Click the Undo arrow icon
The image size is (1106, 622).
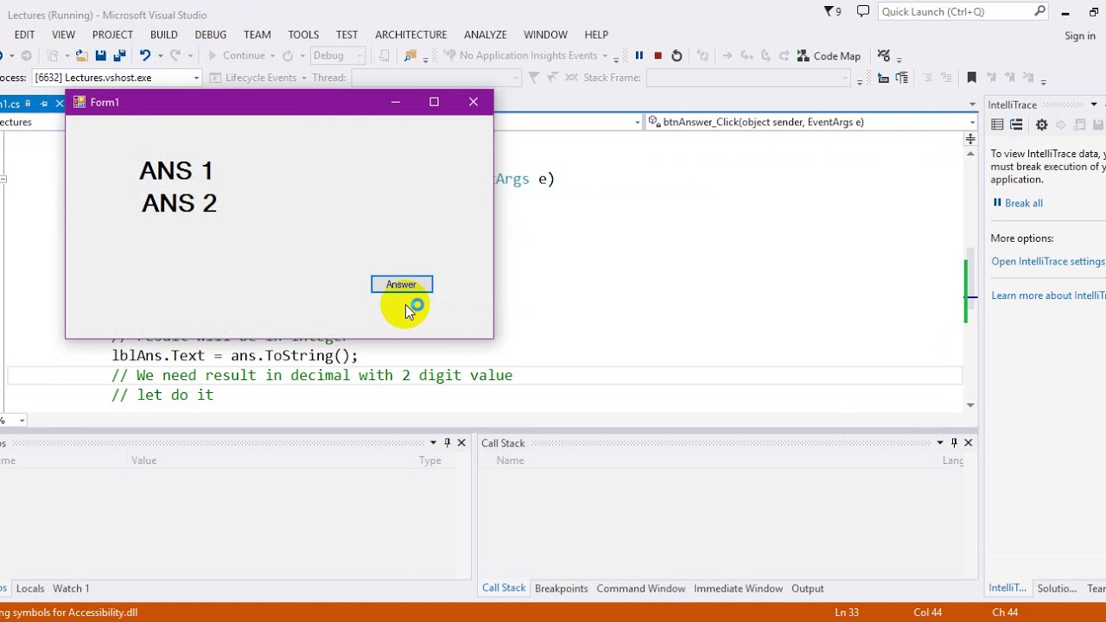(x=144, y=55)
